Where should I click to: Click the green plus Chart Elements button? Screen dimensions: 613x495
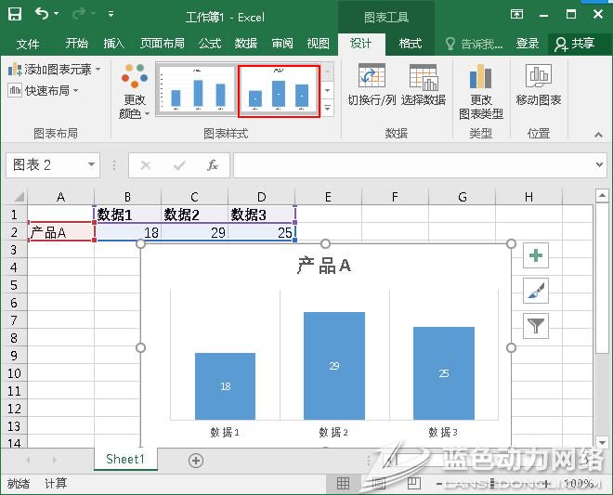(537, 256)
